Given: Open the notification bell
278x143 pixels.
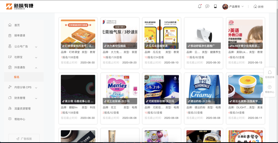Looking at the screenshot, I should click(200, 6).
